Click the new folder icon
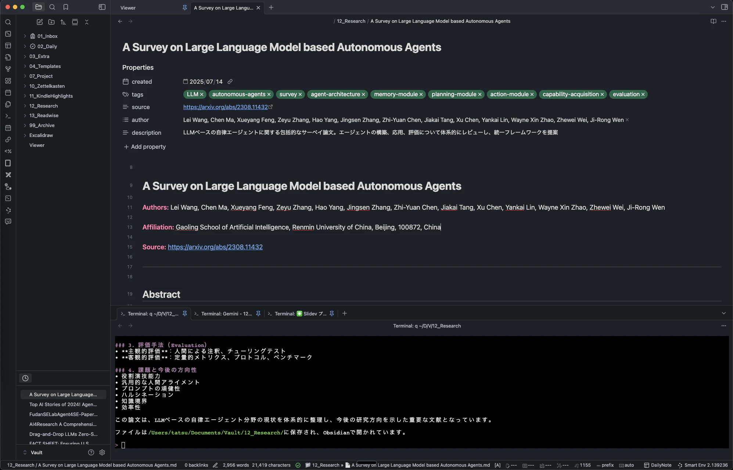This screenshot has height=470, width=733. (51, 22)
